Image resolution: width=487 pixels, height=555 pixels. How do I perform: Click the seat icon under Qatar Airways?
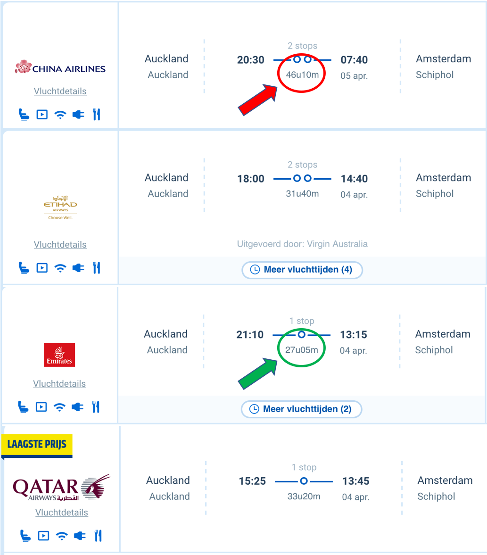(25, 536)
